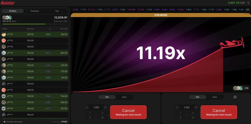
Task: Click avatar of d***5 with 362.00 win
Action: [x=4, y=53]
